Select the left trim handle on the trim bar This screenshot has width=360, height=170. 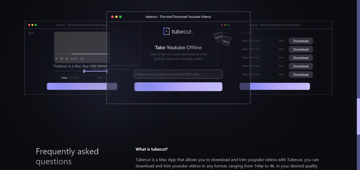84,71
